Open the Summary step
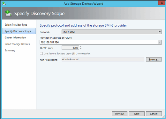 (x=10, y=50)
